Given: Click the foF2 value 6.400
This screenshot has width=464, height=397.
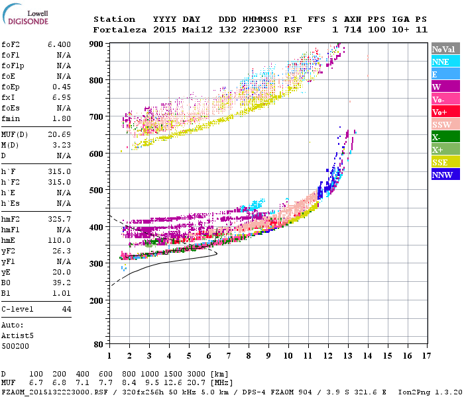Looking at the screenshot, I should (x=59, y=44).
